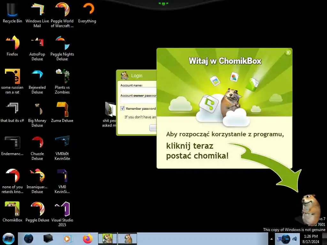Select the Zuma Deluxe desktop icon
Viewport: 327px width, 245px height.
pyautogui.click(x=62, y=113)
